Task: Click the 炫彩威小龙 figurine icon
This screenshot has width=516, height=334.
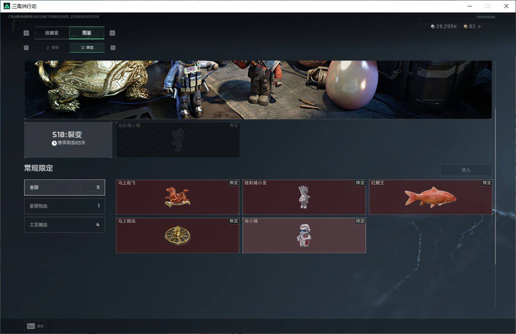Action: pyautogui.click(x=304, y=197)
